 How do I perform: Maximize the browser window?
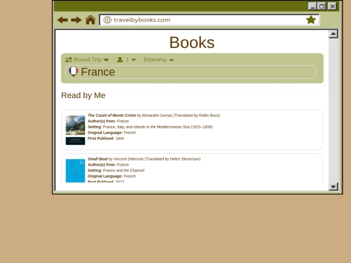click(x=322, y=6)
